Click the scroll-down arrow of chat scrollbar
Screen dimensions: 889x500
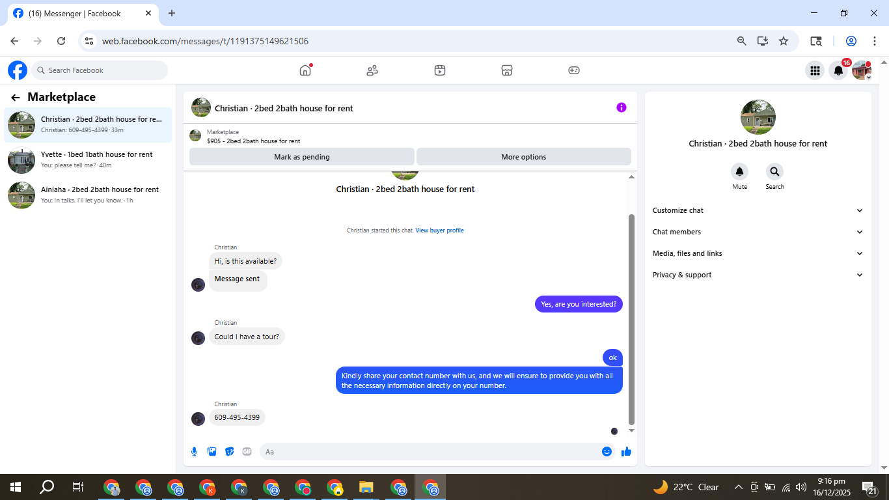click(631, 431)
